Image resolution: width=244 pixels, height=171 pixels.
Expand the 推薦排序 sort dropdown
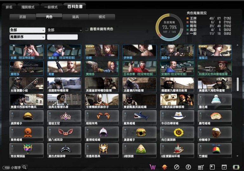[x=27, y=37]
